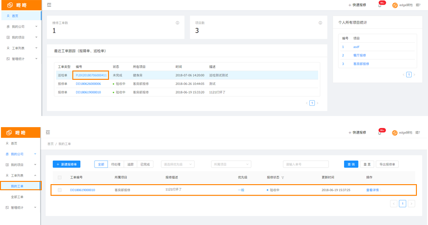428x225 pixels.
Task: Click the sidebar collapse icon above 最近工单跟踪 dashboard
Action: [x=49, y=5]
